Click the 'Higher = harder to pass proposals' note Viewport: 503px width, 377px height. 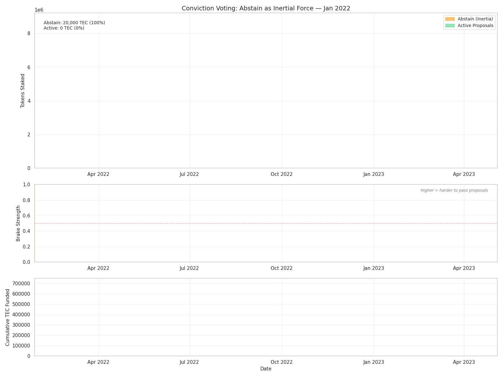[x=454, y=190]
